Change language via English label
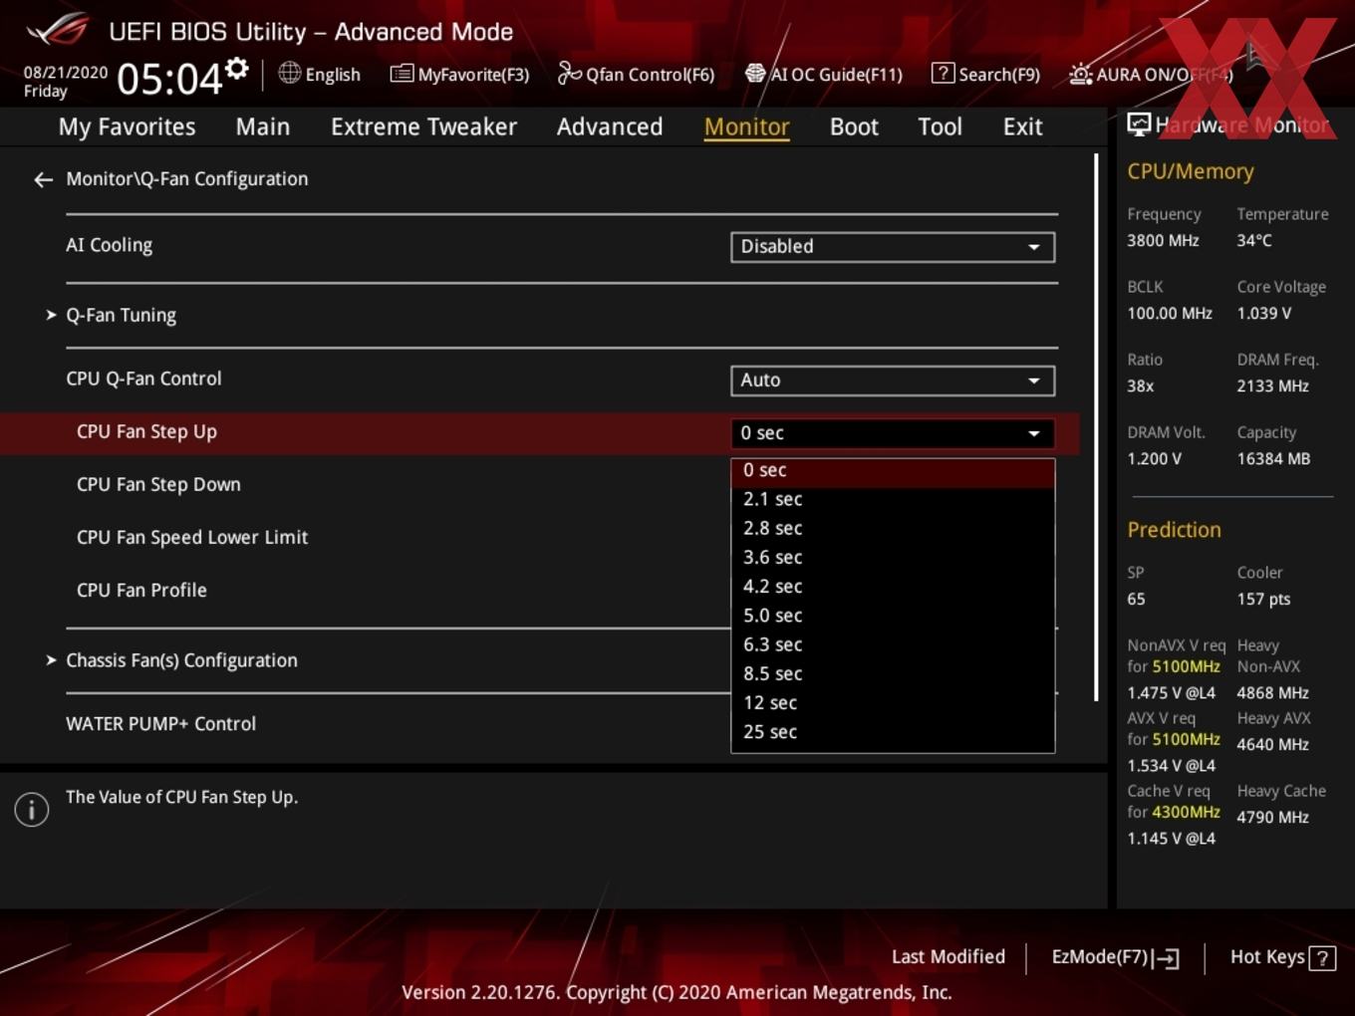The height and width of the screenshot is (1016, 1355). (333, 75)
